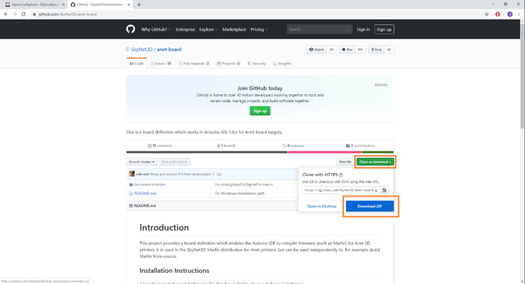Open the purple browser profile avatar
The width and height of the screenshot is (525, 284).
[x=510, y=14]
